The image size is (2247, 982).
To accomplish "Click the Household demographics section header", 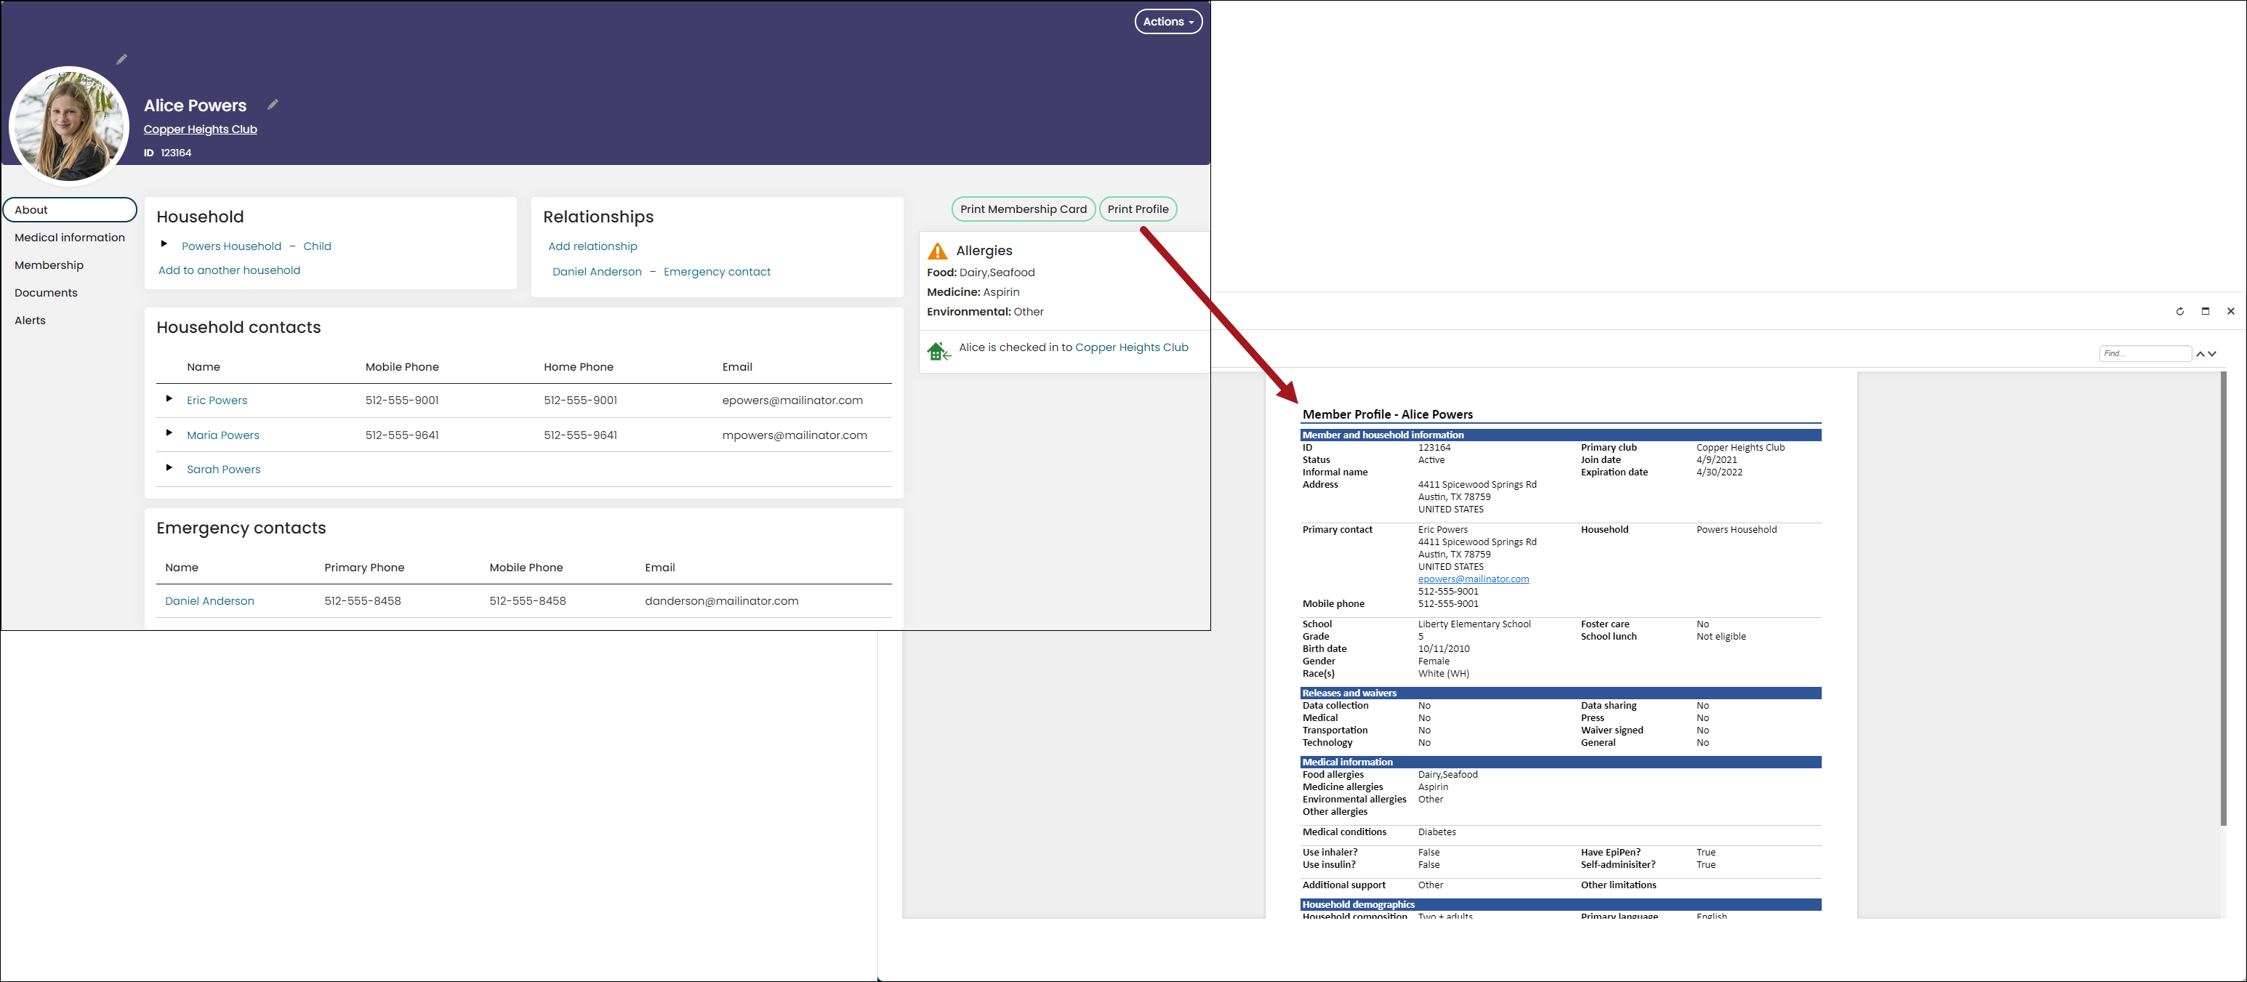I will pos(1559,904).
